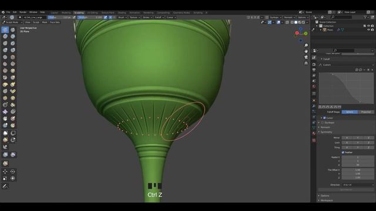Viewport: 376px width, 211px height.
Task: Select the Draw Sharp brush tool
Action: pyautogui.click(x=13, y=30)
